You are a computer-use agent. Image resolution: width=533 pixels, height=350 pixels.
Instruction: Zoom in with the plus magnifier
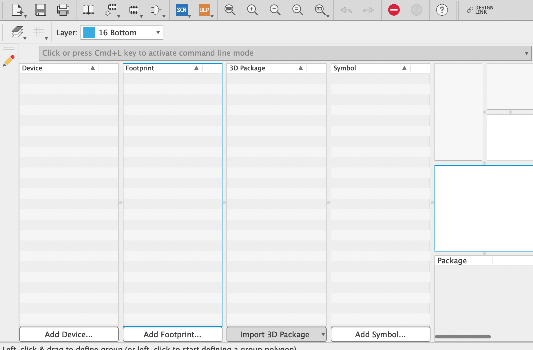click(252, 10)
